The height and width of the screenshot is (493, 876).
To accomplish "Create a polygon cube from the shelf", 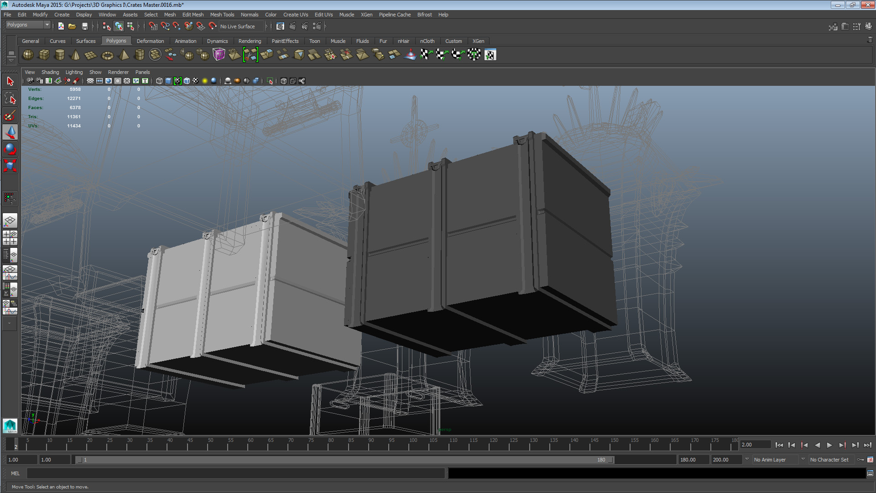I will [x=44, y=55].
